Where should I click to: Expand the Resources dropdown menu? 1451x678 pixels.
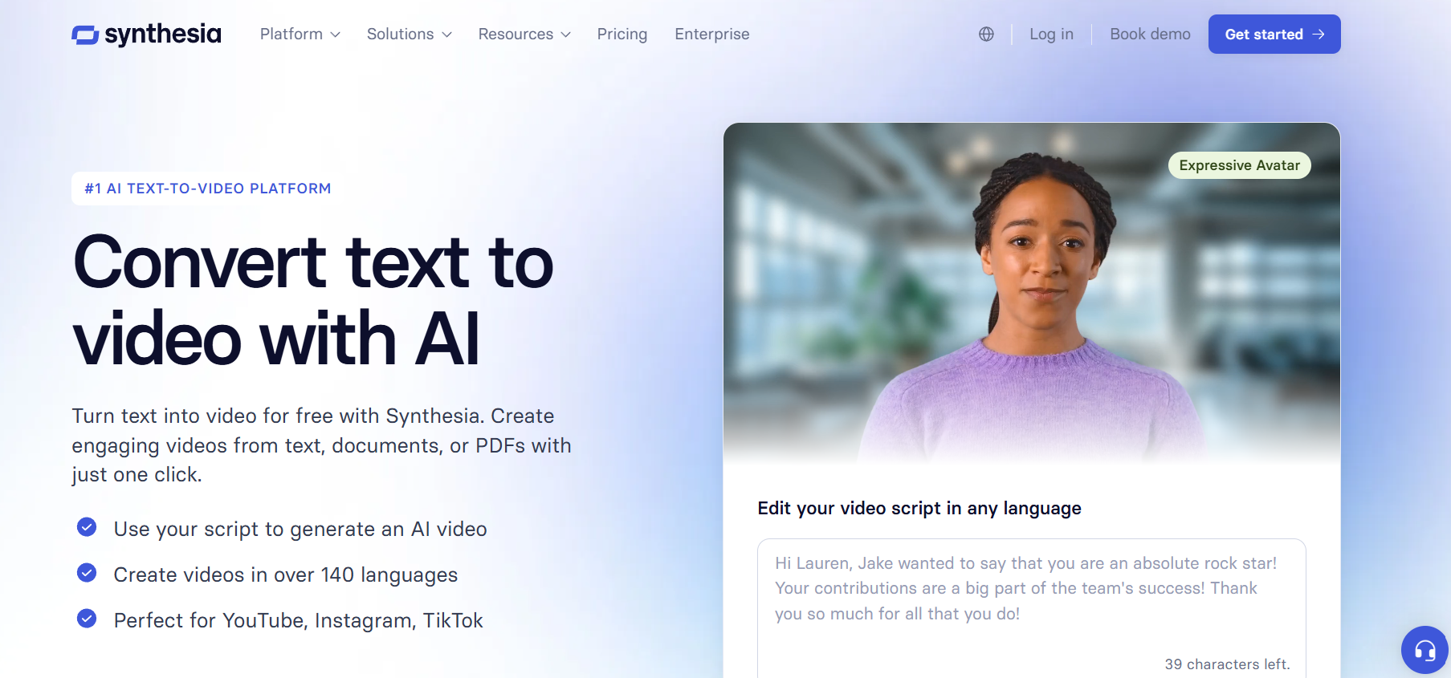[524, 35]
